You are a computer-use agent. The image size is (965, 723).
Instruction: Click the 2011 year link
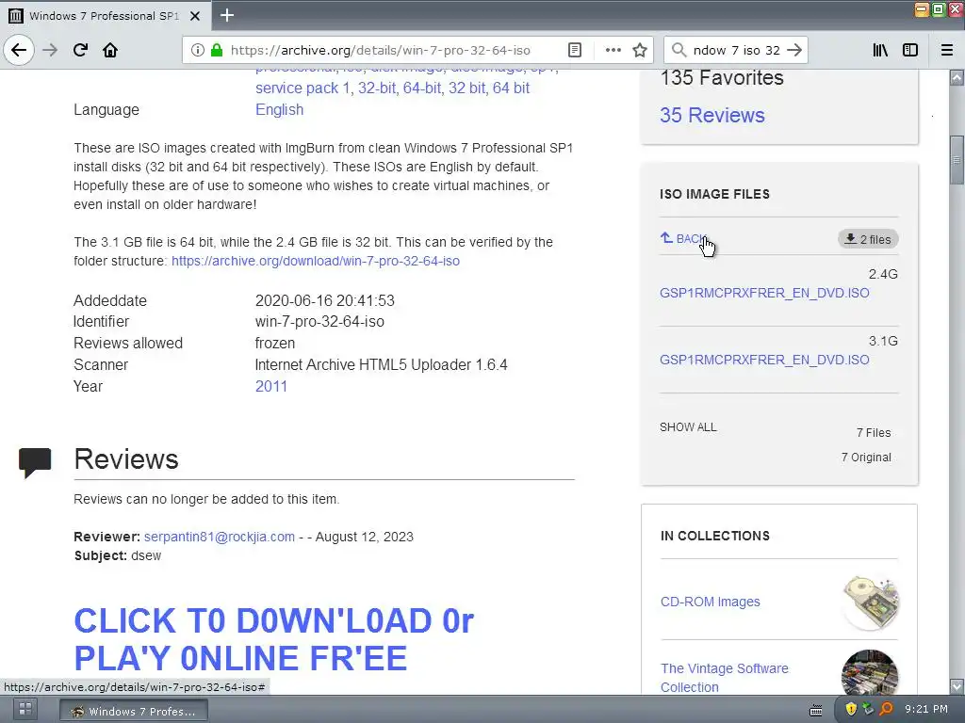point(271,386)
